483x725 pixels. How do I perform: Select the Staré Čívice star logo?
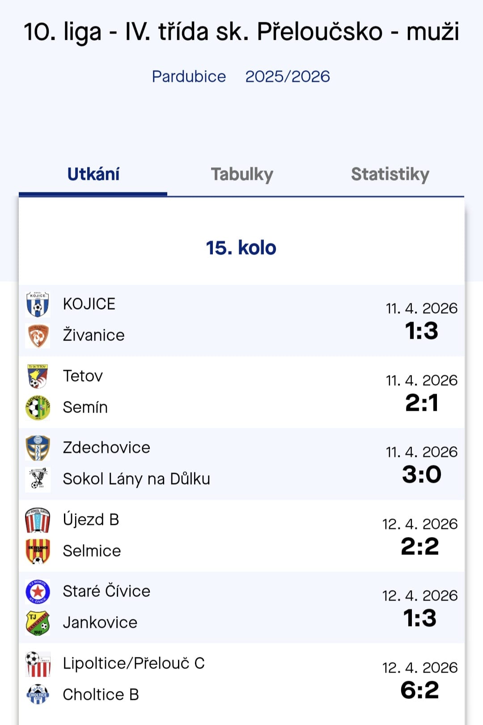38,592
